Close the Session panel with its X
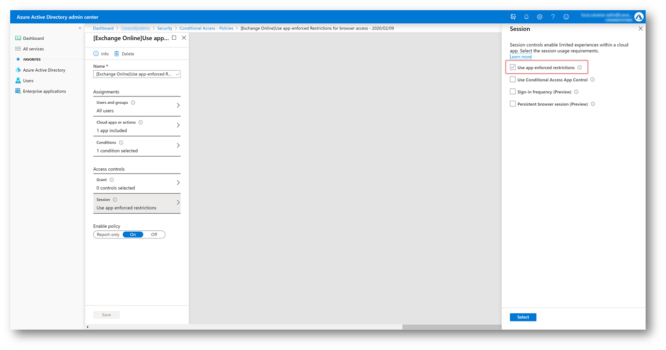 (x=640, y=29)
